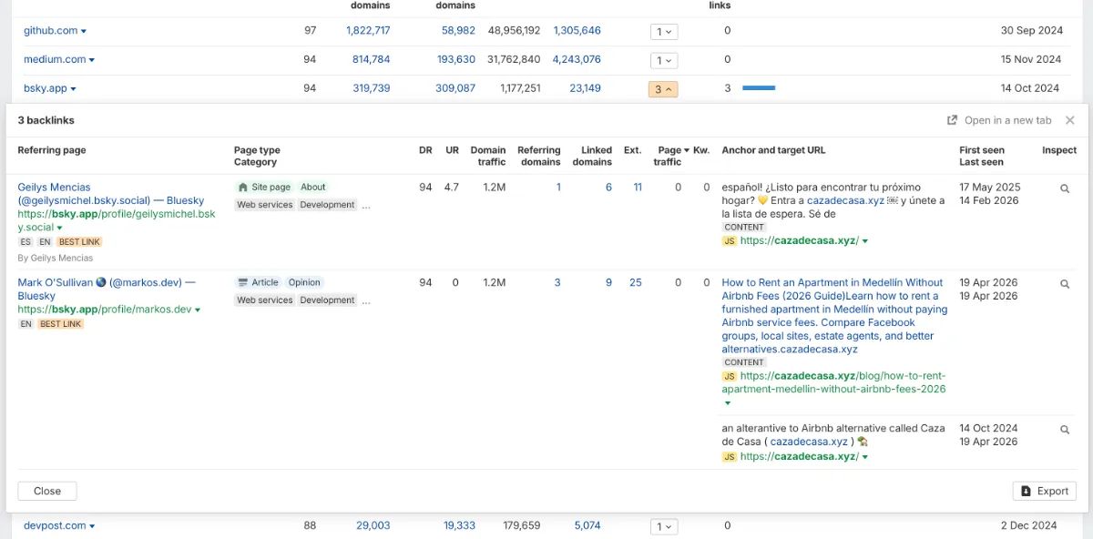Expand the blog target URL dropdown arrow
Image resolution: width=1093 pixels, height=539 pixels.
pos(727,402)
